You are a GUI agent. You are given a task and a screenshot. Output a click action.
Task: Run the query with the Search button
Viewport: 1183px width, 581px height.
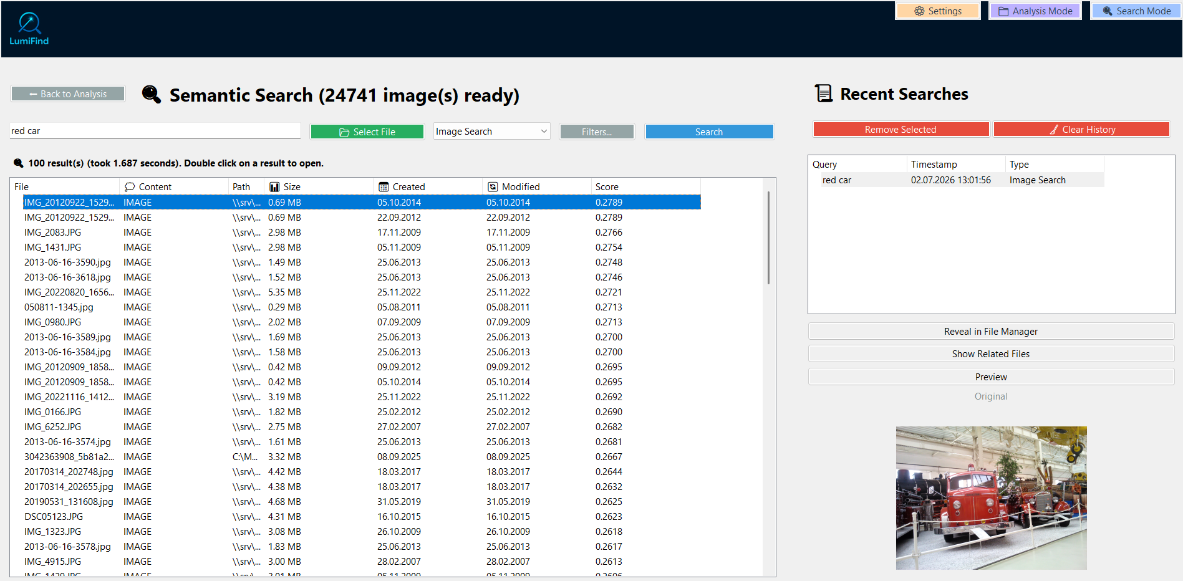pyautogui.click(x=709, y=132)
